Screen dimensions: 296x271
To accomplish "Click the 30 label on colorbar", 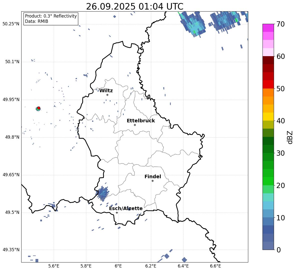I will (x=280, y=153).
